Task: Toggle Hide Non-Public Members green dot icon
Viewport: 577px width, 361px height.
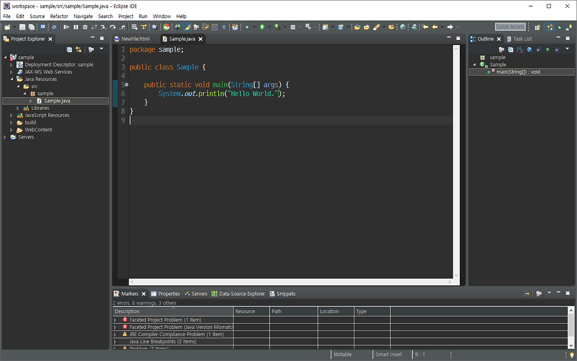Action: click(548, 50)
